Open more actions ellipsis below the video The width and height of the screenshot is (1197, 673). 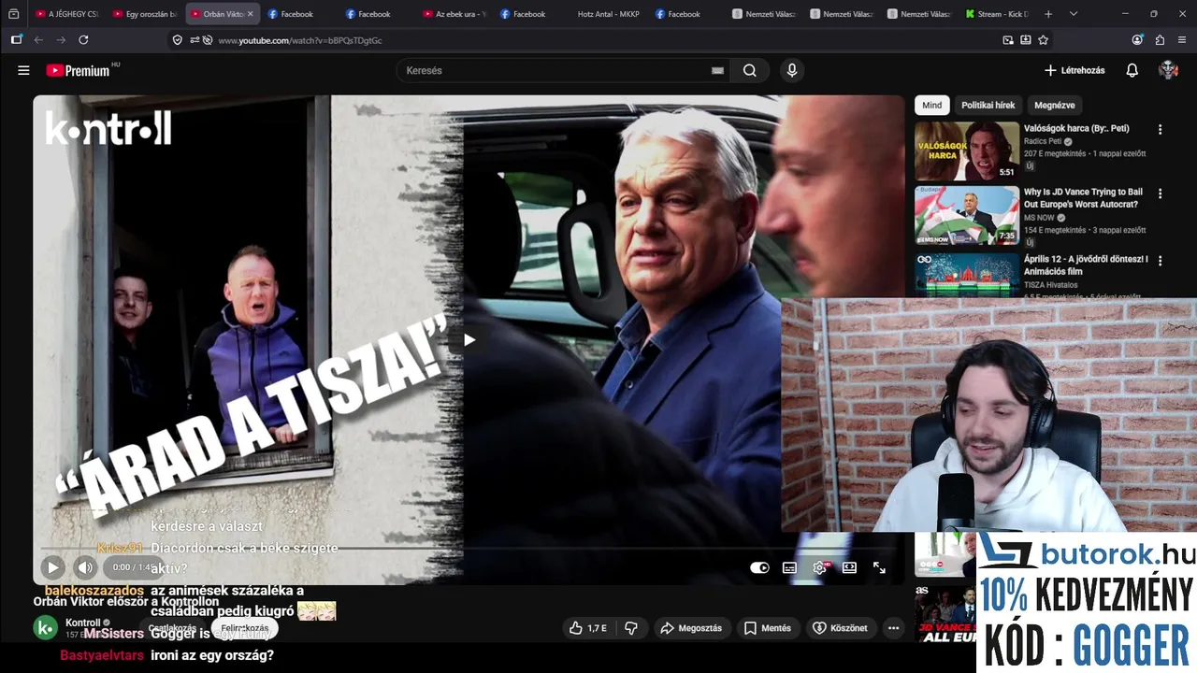893,628
